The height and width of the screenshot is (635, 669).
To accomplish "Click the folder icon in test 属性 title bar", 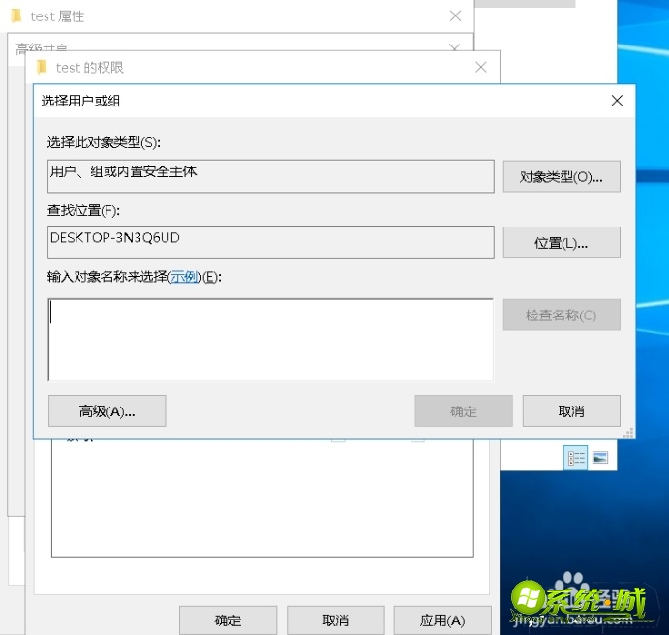I will coord(16,15).
